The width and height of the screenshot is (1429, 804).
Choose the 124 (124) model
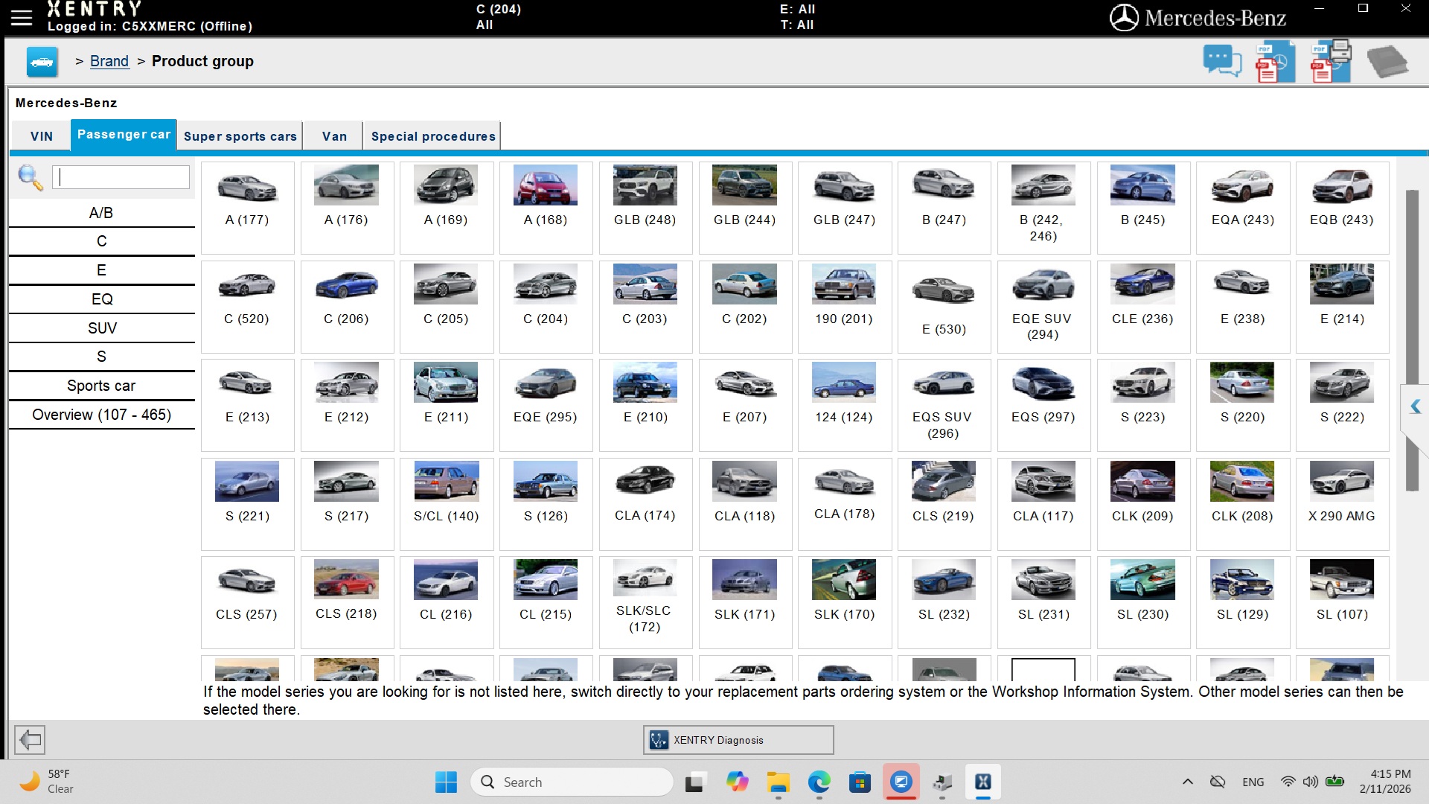tap(844, 405)
